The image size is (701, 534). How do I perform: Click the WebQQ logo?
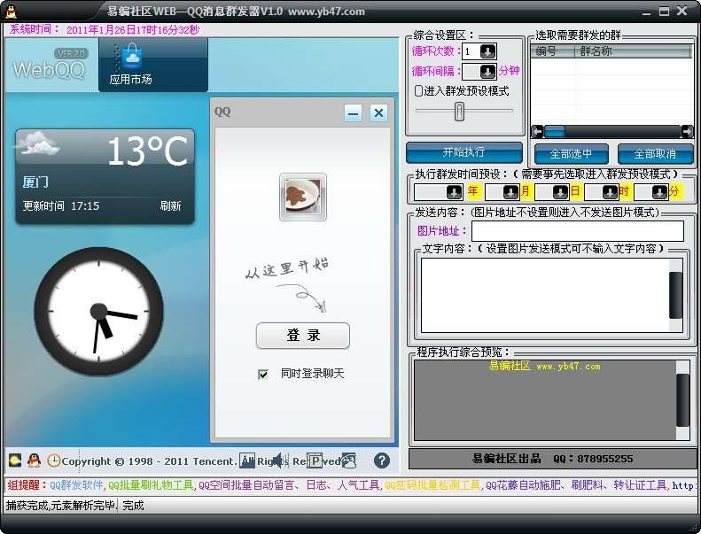[49, 69]
